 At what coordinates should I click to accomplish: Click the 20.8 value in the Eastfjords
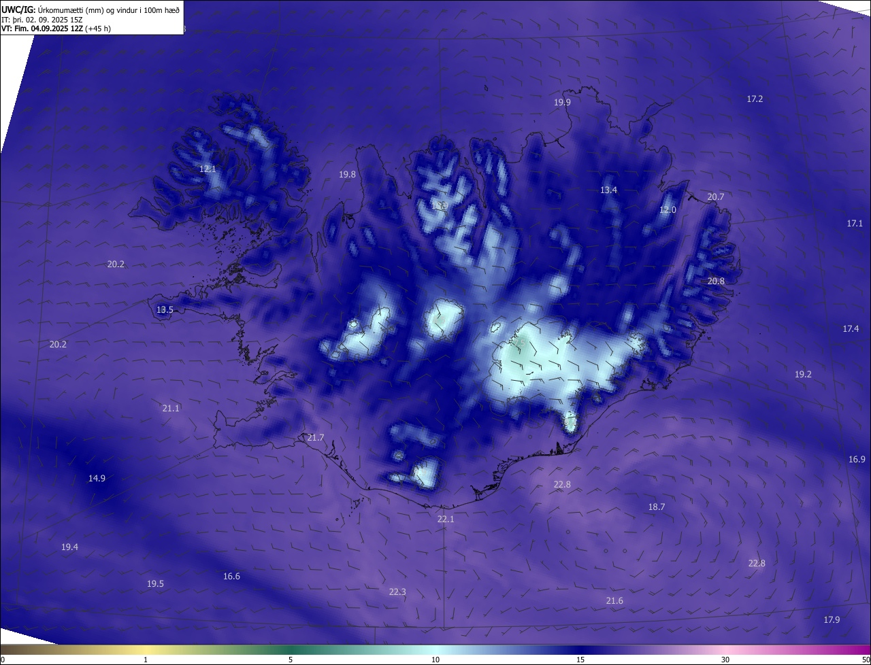[716, 281]
